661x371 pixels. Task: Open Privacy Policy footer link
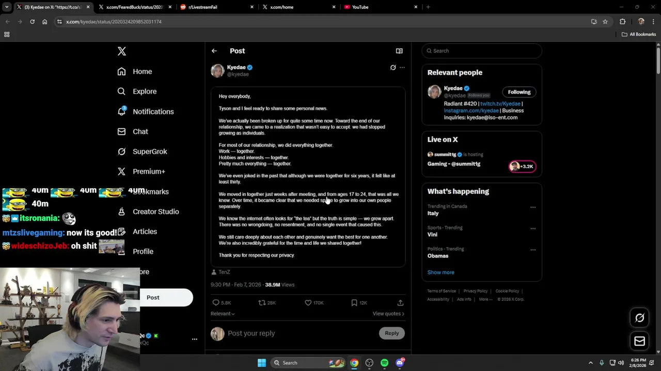pos(476,291)
